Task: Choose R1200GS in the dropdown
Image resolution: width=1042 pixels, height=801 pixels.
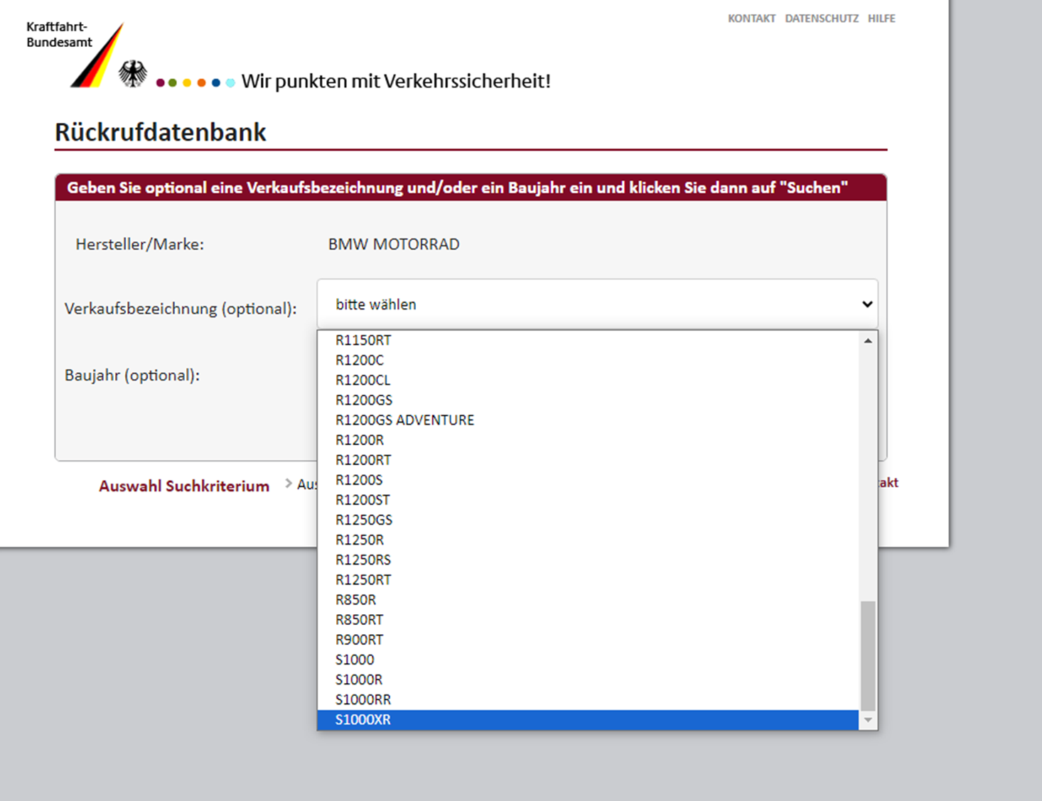Action: coord(588,400)
